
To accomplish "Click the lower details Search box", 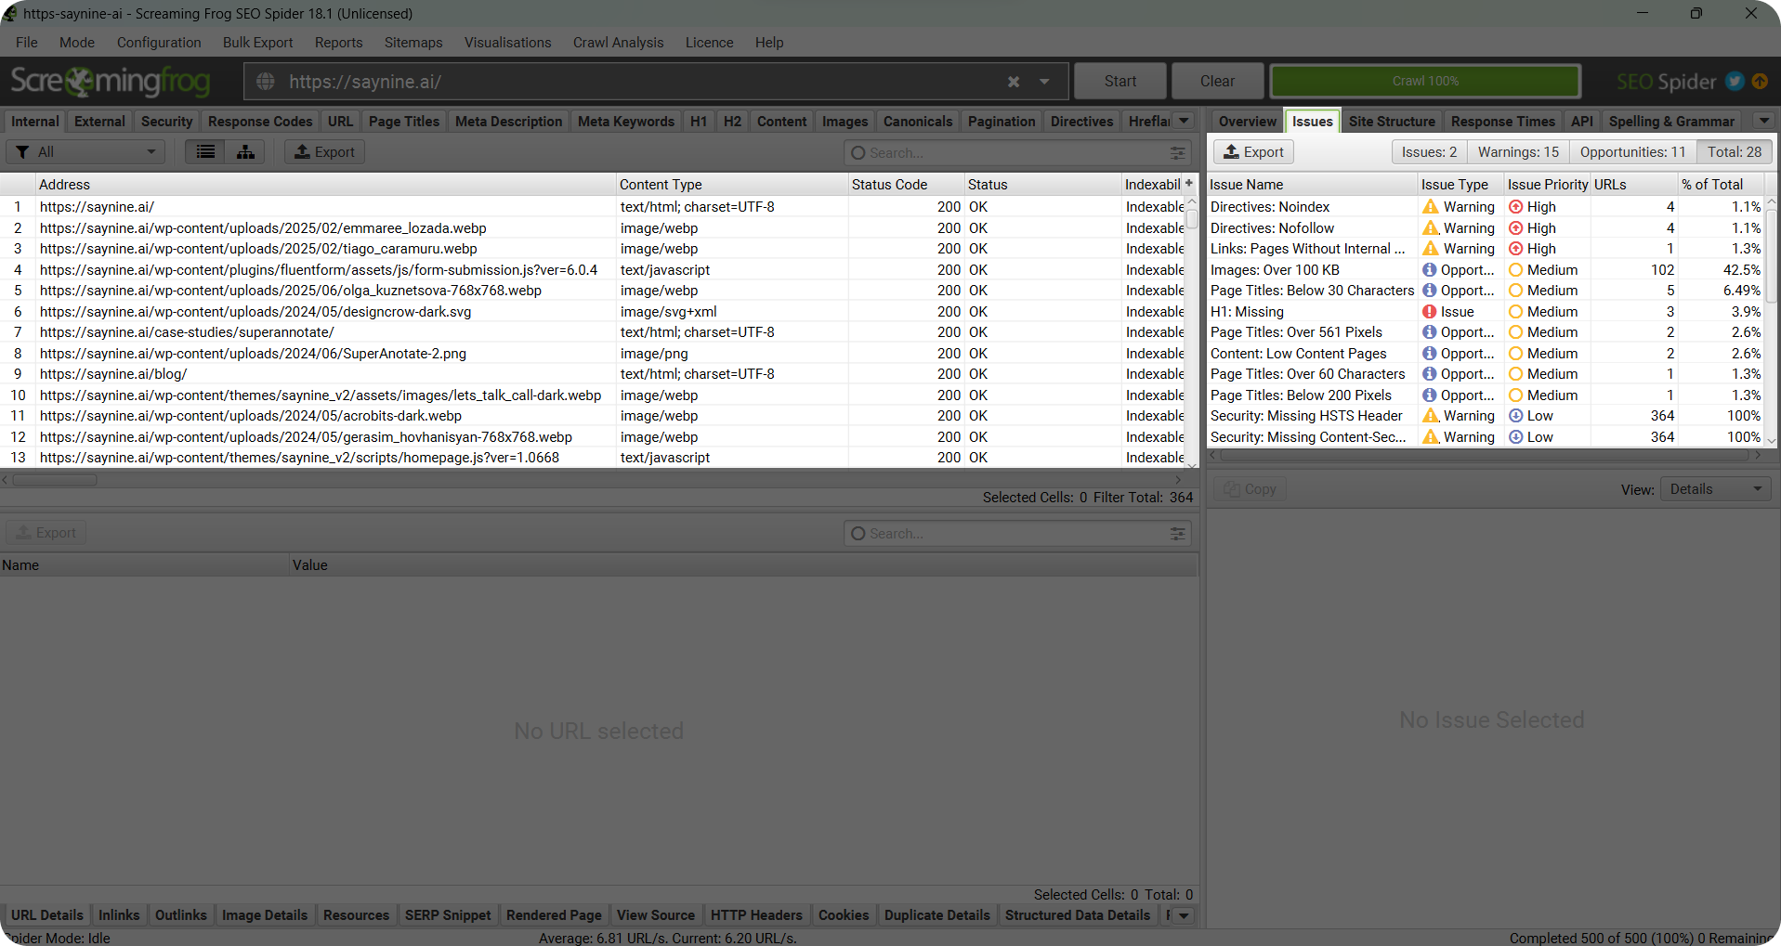I will [x=1017, y=534].
